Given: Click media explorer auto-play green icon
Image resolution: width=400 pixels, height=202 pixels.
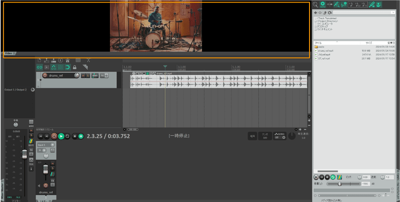Looking at the screenshot, I should tap(322, 4).
